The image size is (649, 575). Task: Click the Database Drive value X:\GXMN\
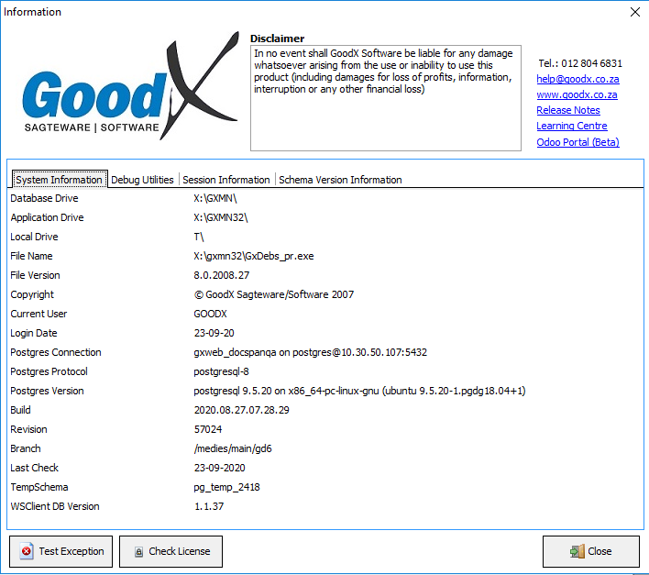215,198
